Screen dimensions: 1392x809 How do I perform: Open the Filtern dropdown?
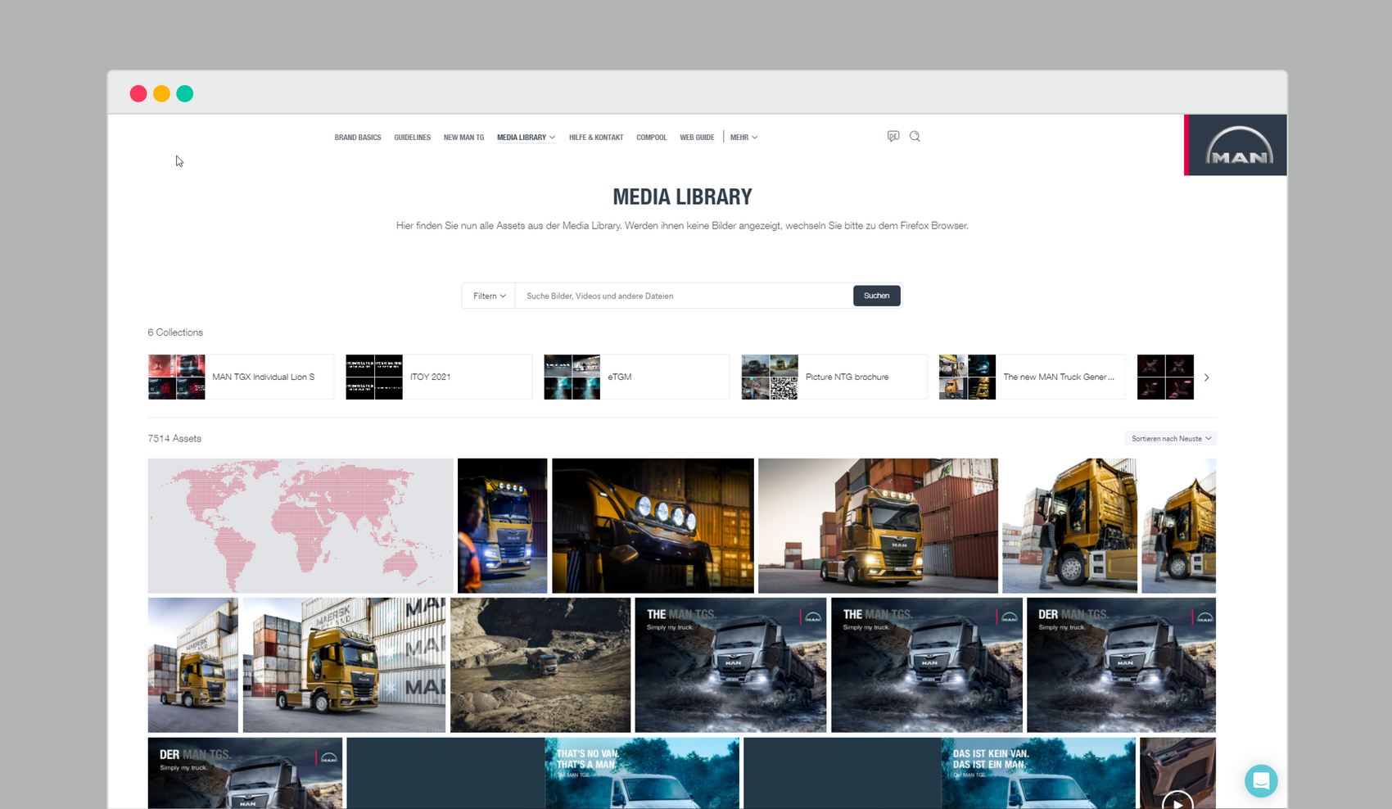pyautogui.click(x=489, y=296)
